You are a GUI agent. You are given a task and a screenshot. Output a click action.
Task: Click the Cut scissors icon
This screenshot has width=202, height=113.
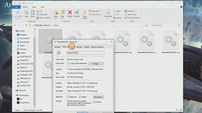pyautogui.click(x=38, y=11)
